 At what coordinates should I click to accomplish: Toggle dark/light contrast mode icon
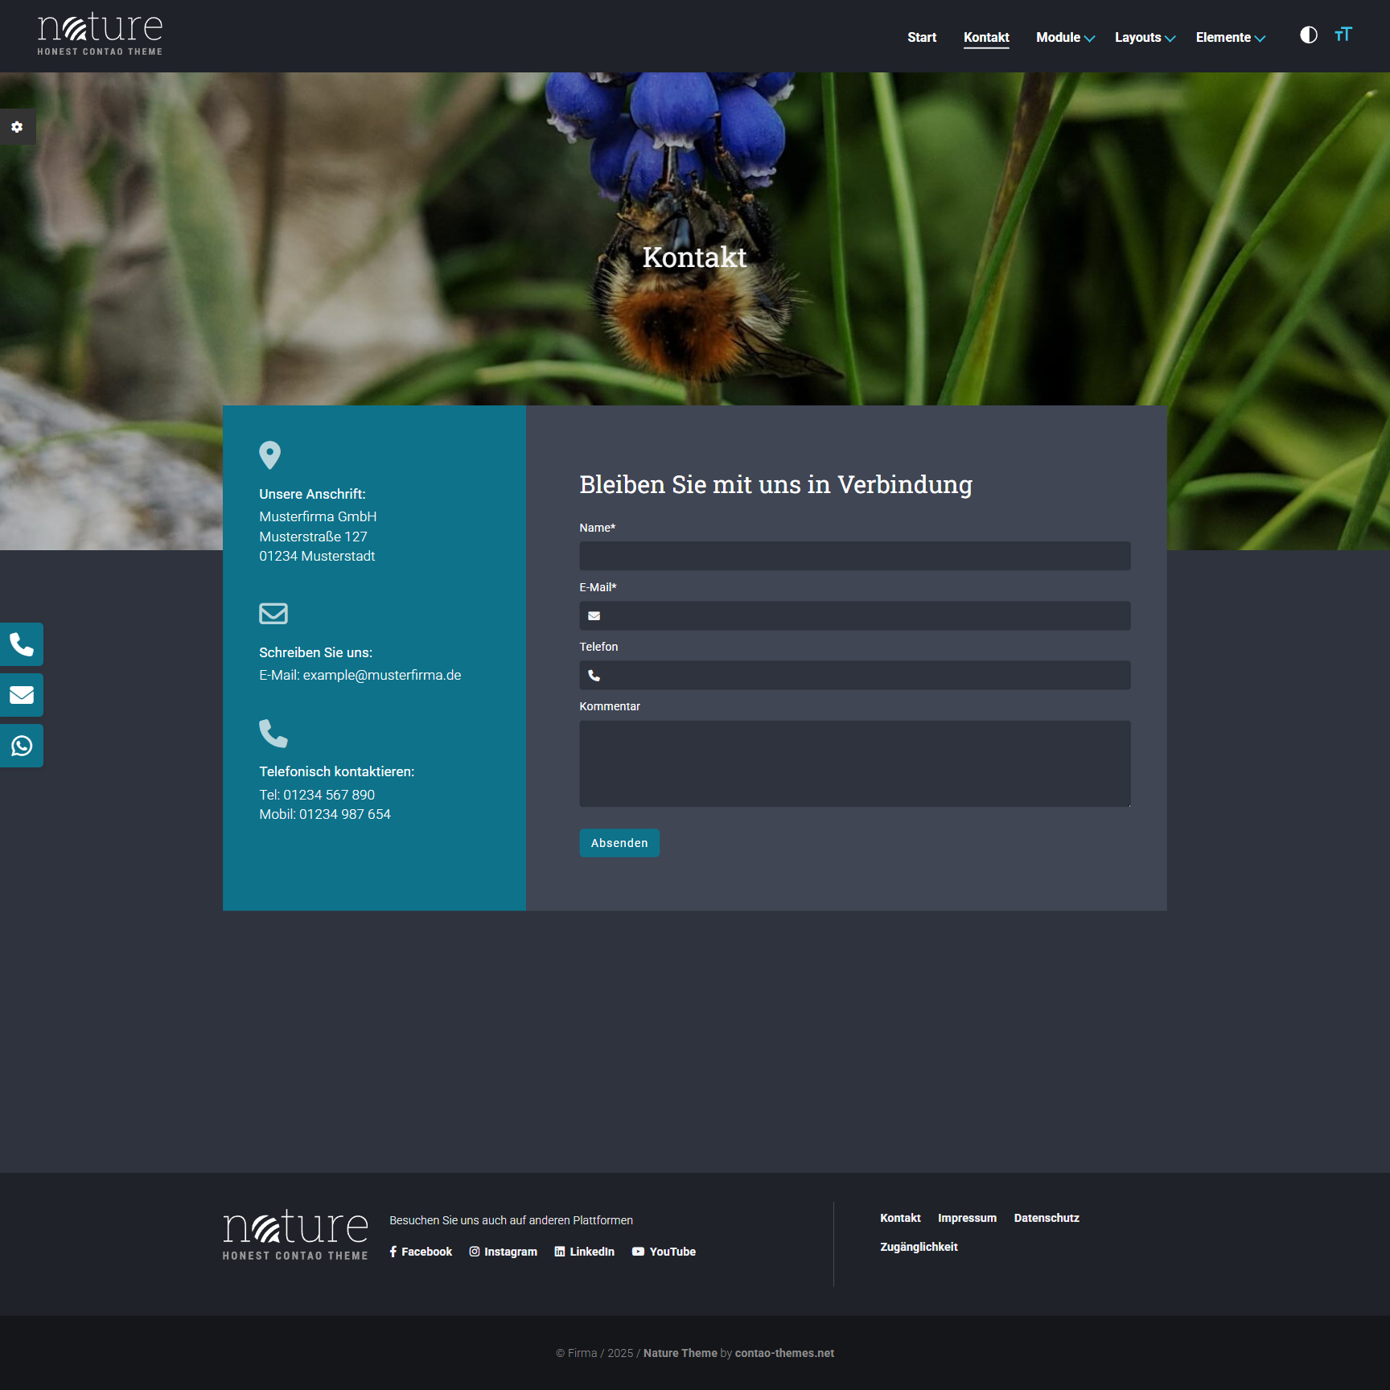pyautogui.click(x=1309, y=35)
